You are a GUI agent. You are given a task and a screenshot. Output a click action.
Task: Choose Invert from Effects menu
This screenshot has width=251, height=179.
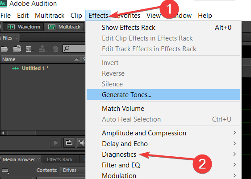click(x=163, y=63)
